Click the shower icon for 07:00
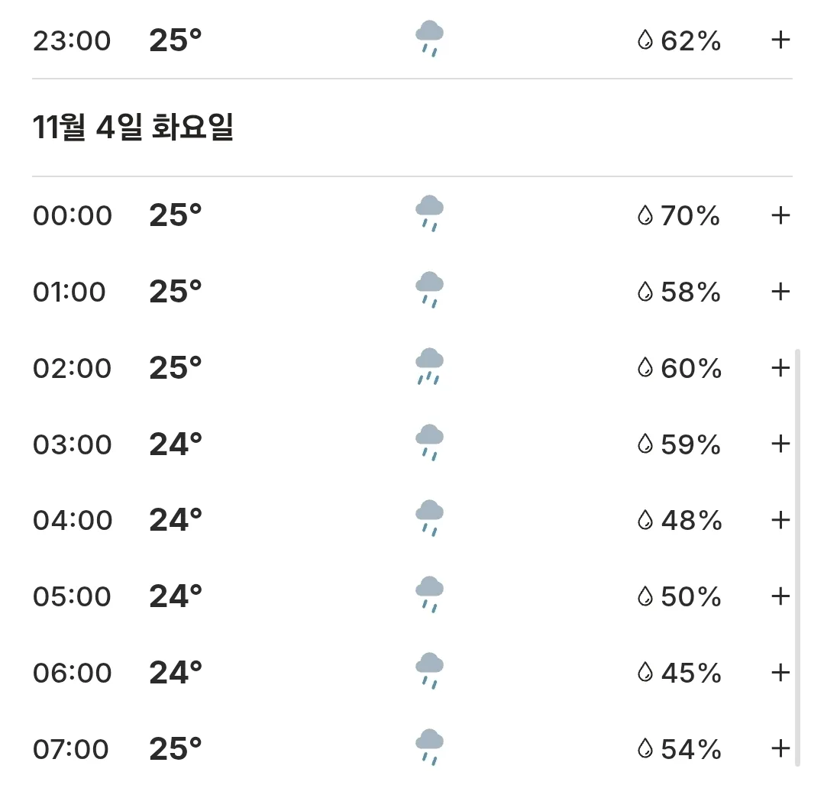Image resolution: width=824 pixels, height=785 pixels. pos(429,747)
